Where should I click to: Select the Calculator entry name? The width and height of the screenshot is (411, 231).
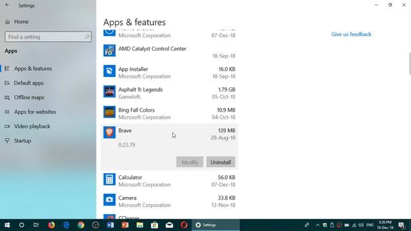pyautogui.click(x=130, y=177)
